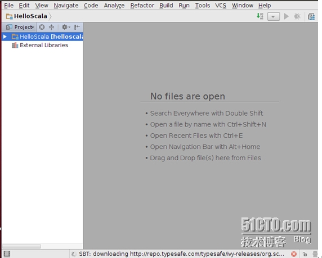Open the Code menu
322x258 pixels.
point(91,6)
